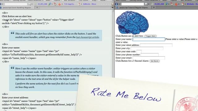Focus the 'Enter your email' text field
The image size is (198, 111).
tap(148, 58)
